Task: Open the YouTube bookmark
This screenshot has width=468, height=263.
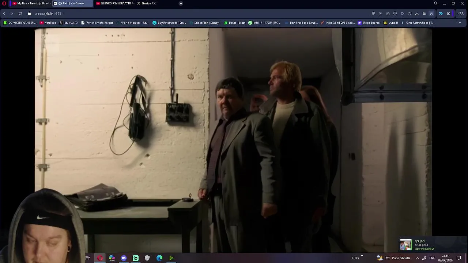Action: (48, 23)
